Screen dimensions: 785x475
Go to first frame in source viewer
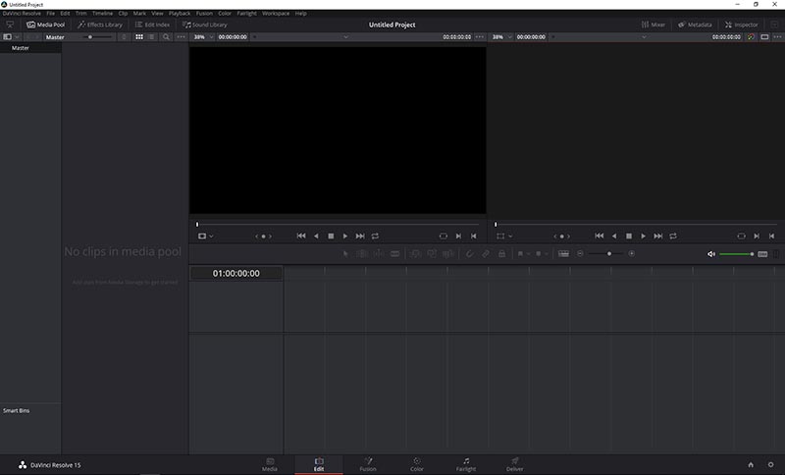tap(301, 236)
